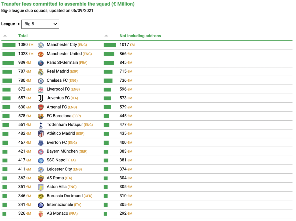Click Bayern München's 383 €M value
This screenshot has height=221, width=296.
click(x=126, y=151)
